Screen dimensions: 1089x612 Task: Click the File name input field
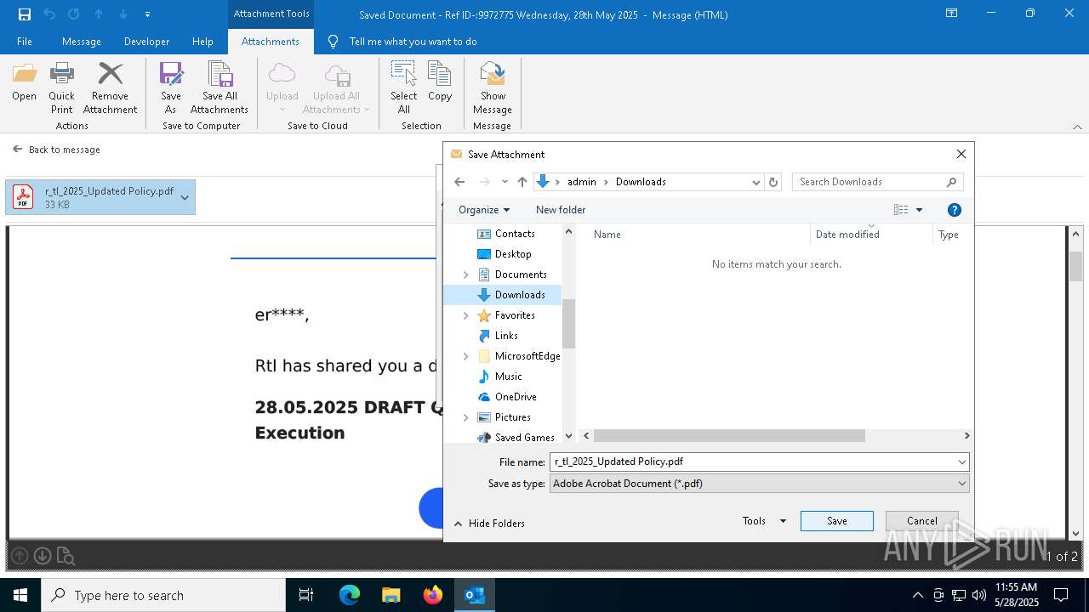coord(759,462)
